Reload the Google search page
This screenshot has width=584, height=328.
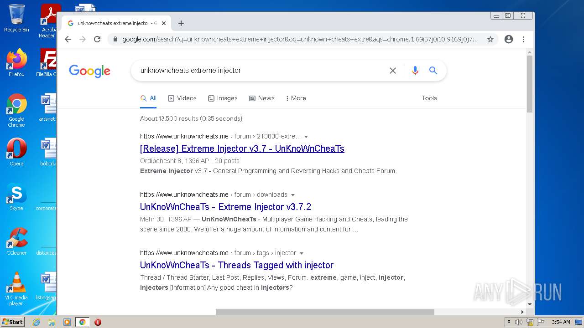97,39
